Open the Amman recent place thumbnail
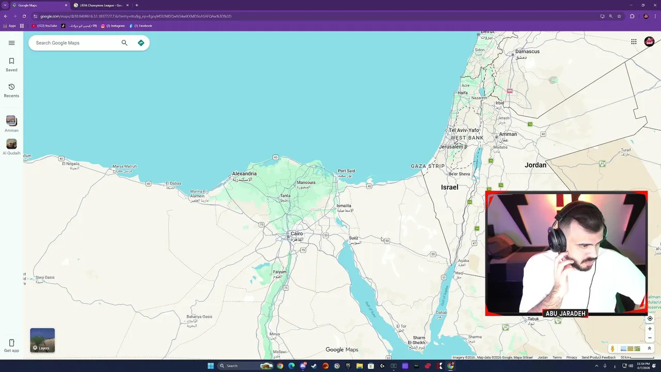661x372 pixels. coord(11,121)
